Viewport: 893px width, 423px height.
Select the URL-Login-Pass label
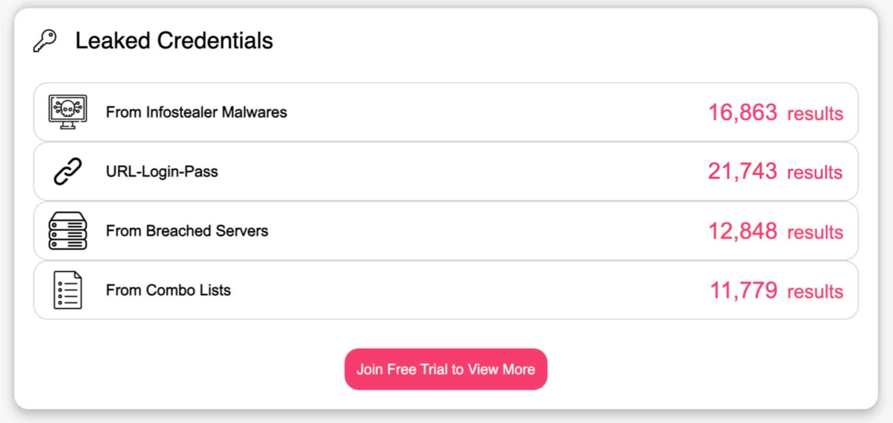click(162, 171)
